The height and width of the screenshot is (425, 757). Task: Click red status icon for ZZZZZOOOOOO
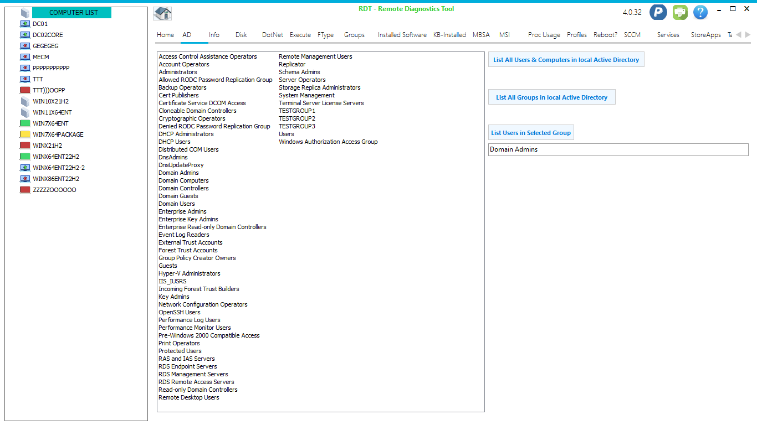[x=25, y=190]
